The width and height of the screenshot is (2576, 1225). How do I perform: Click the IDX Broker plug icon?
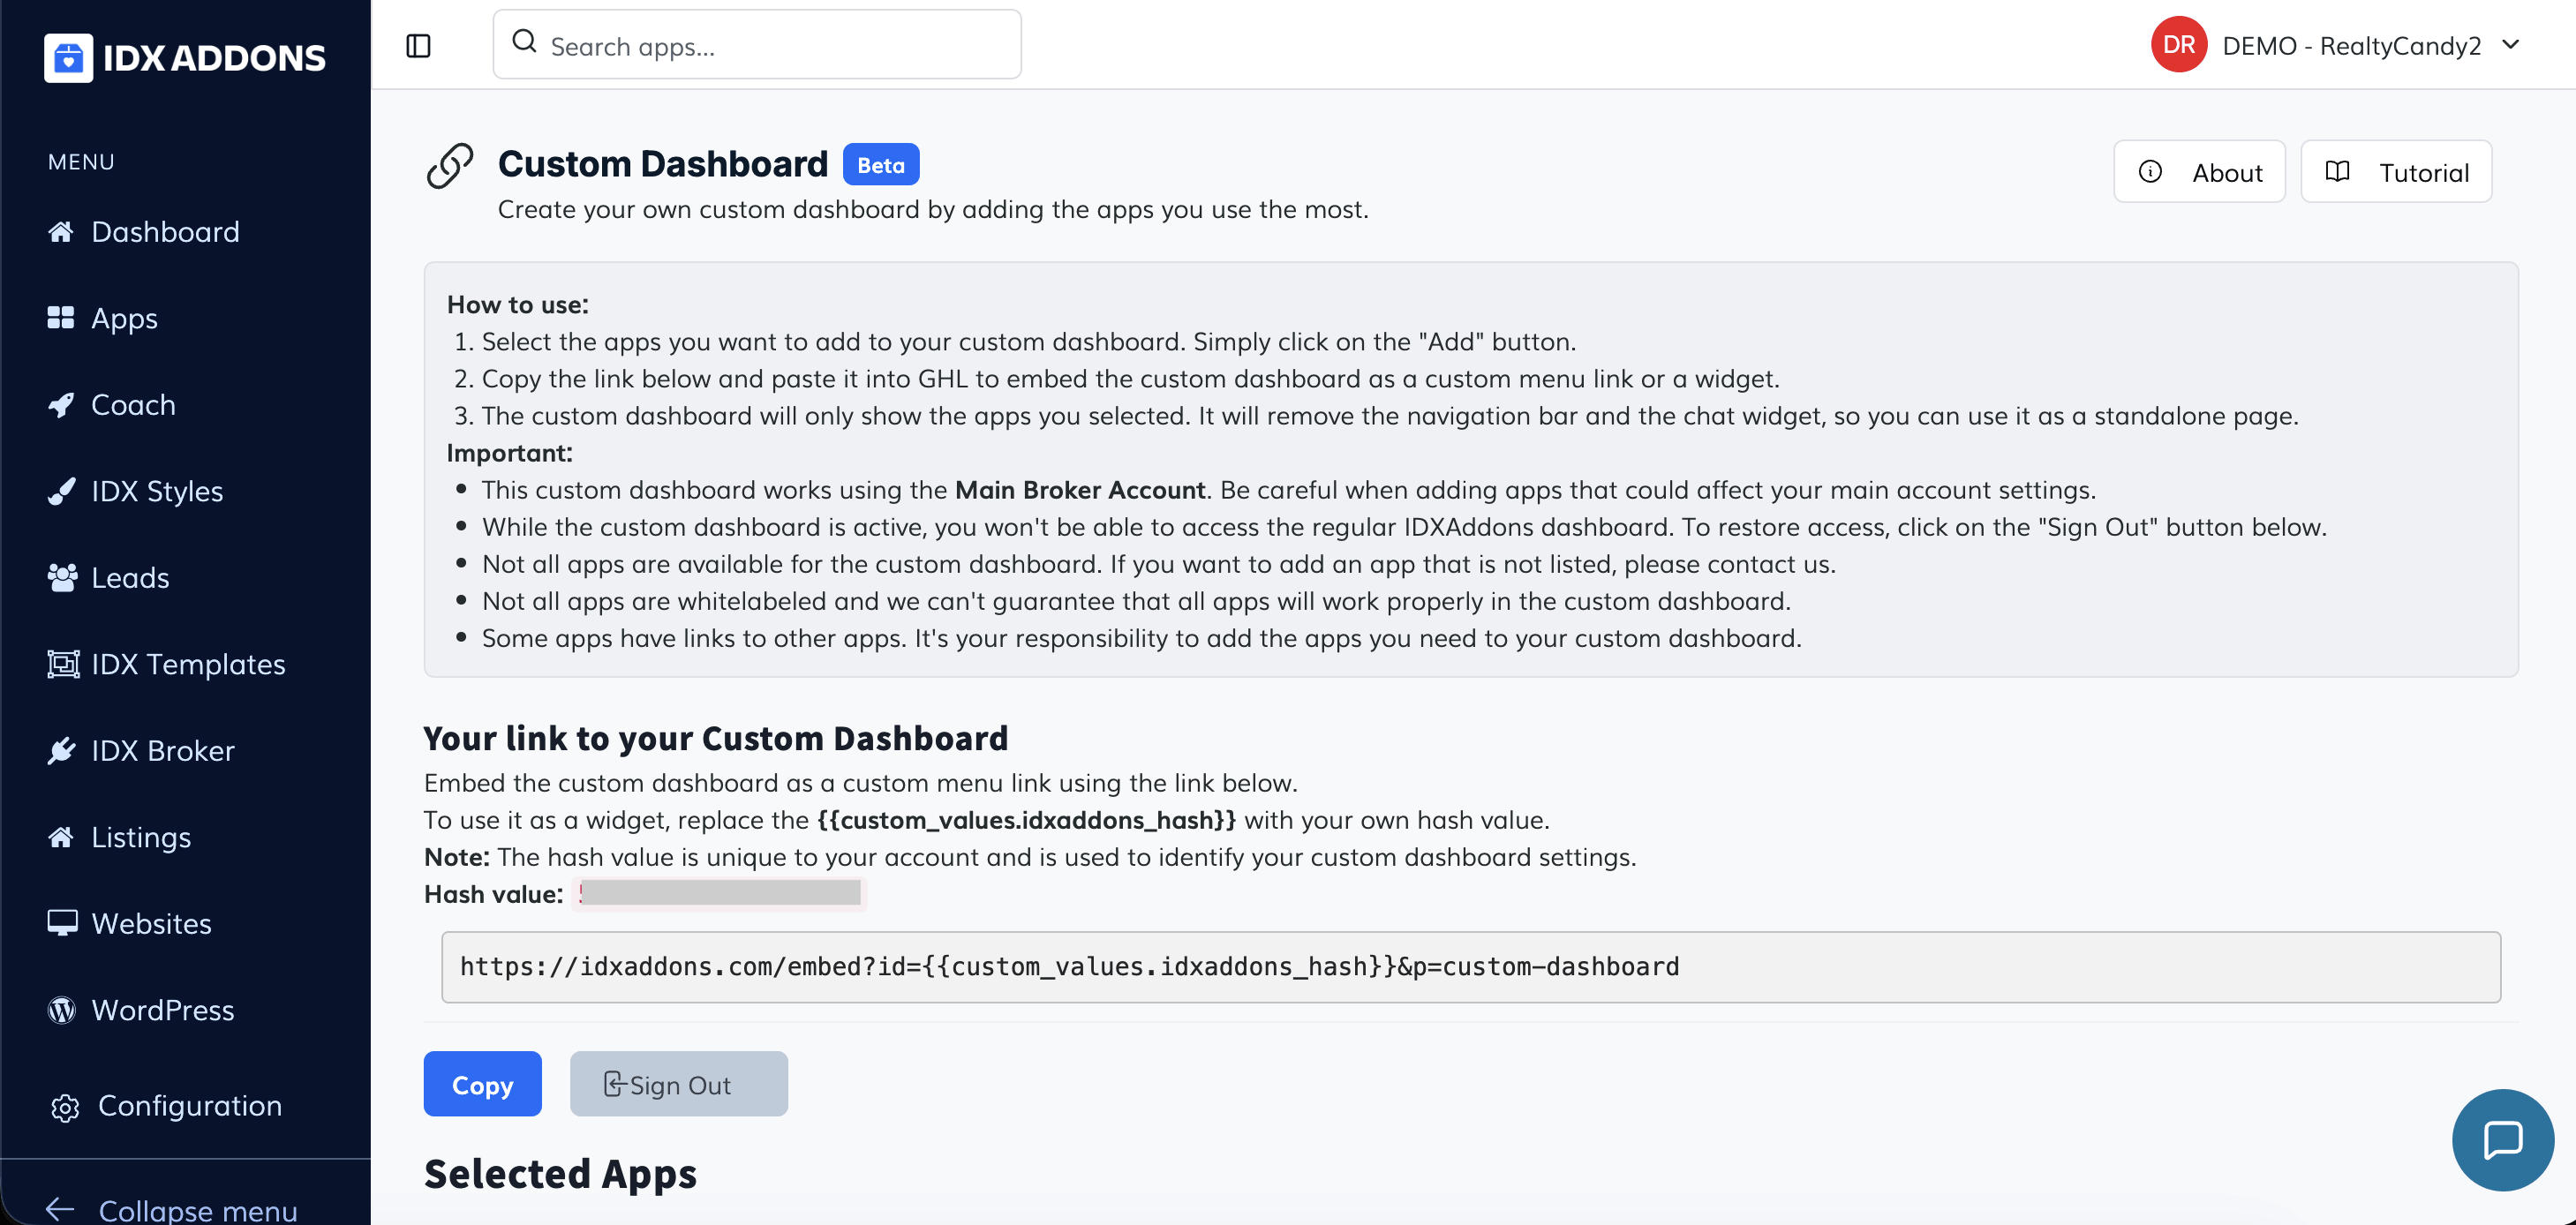61,751
